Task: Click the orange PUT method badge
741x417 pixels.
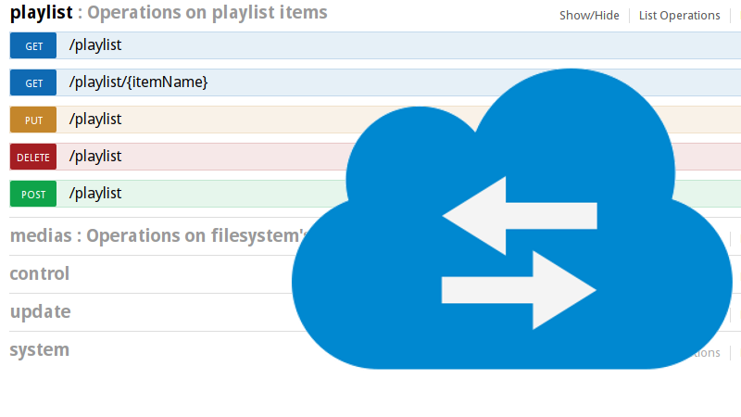Action: [33, 120]
